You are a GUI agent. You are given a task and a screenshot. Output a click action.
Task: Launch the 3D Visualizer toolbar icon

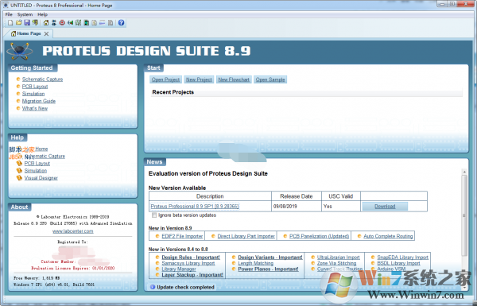70,23
